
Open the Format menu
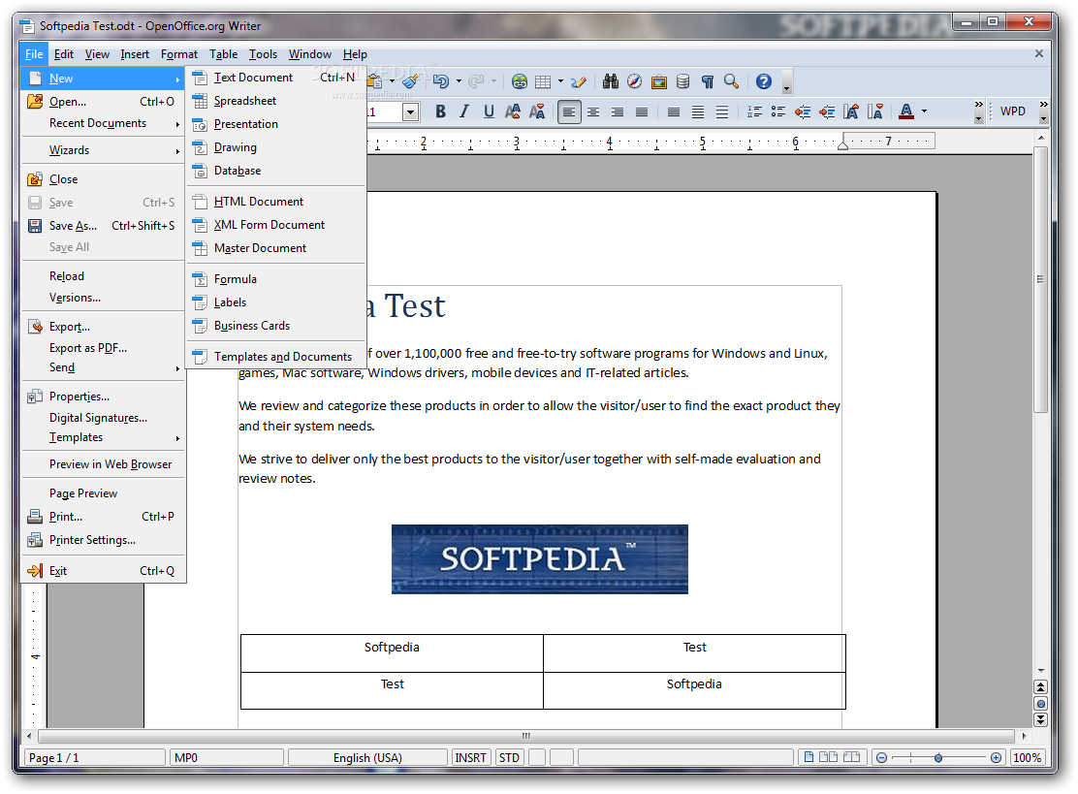coord(178,54)
